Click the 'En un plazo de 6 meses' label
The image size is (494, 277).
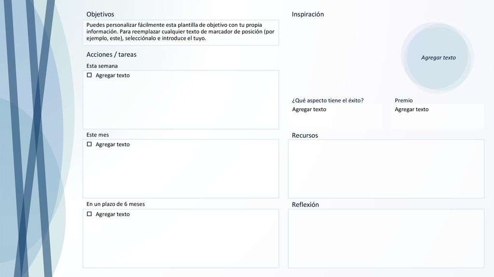pyautogui.click(x=116, y=204)
